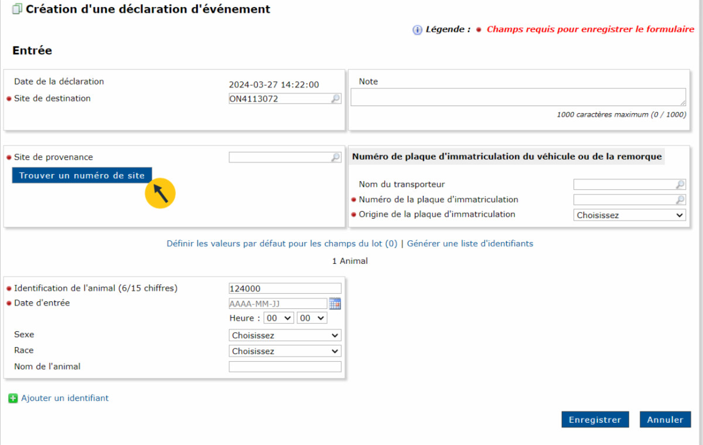Viewport: 703px width, 445px height.
Task: Select the minutes dropdown for Heure
Action: click(311, 318)
